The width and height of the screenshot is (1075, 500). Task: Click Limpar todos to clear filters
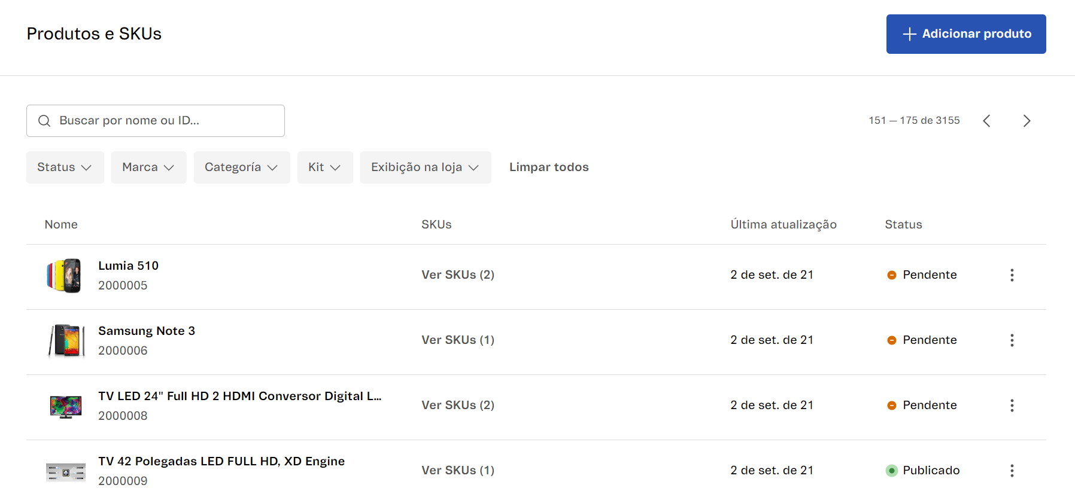pos(549,167)
